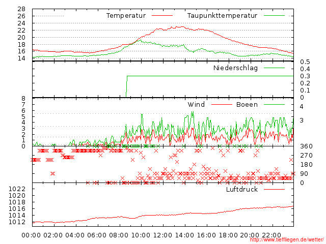Open the tieffliegen.de/wetter link
The image size is (326, 244).
[x=287, y=240]
